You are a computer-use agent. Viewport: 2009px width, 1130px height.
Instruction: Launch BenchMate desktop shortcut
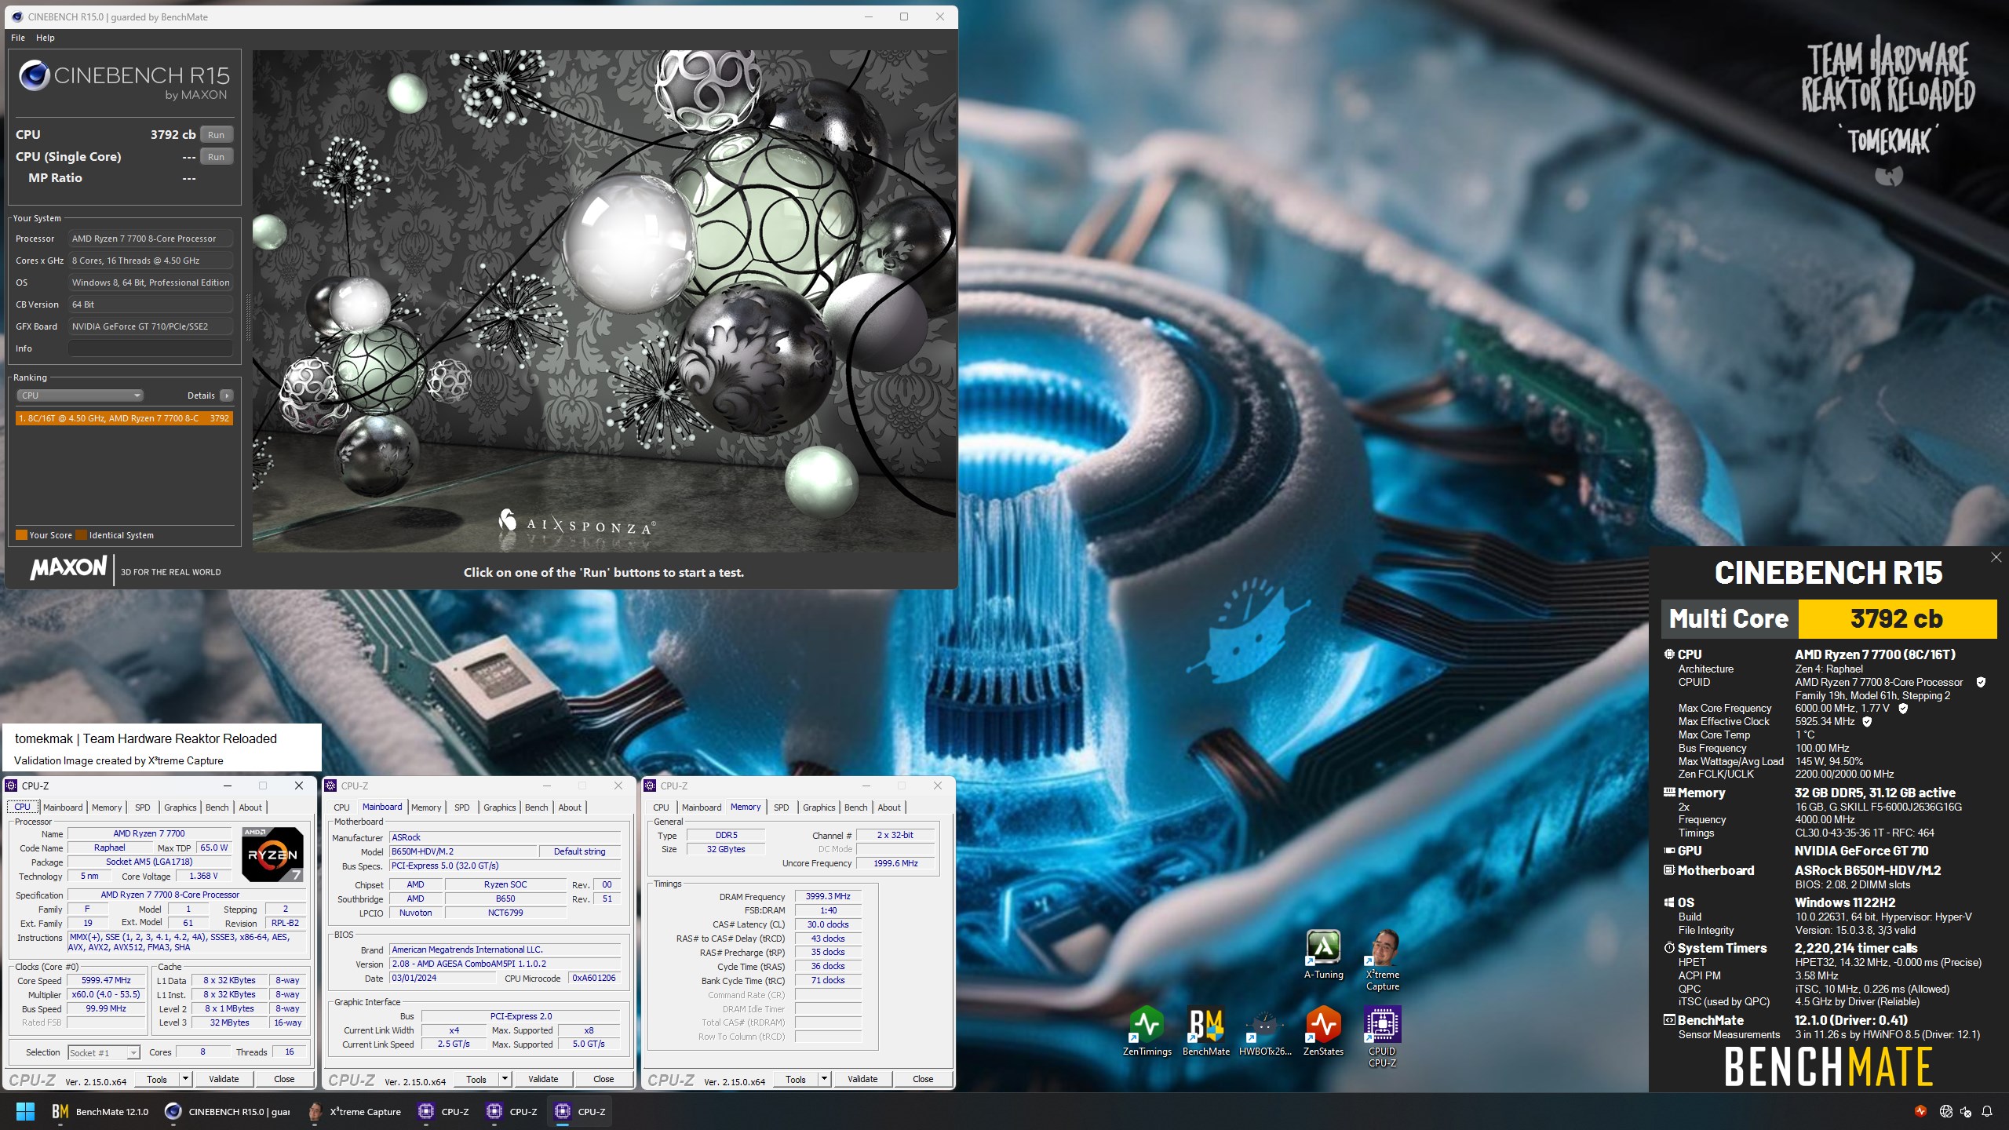point(1205,1031)
